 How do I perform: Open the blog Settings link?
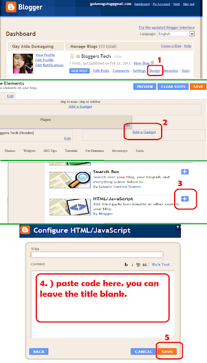click(139, 70)
